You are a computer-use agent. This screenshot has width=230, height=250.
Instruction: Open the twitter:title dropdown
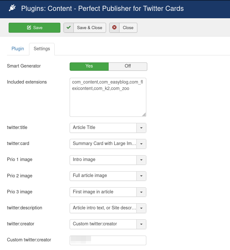108,128
